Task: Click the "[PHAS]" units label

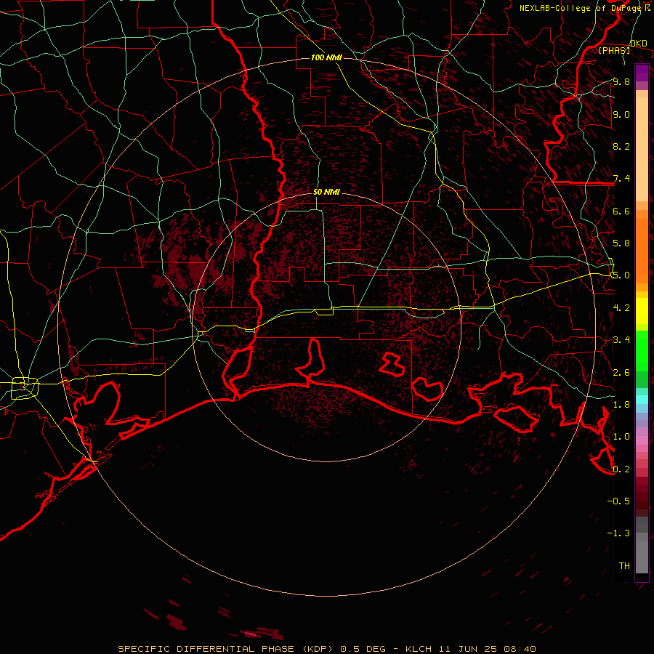Action: point(614,50)
